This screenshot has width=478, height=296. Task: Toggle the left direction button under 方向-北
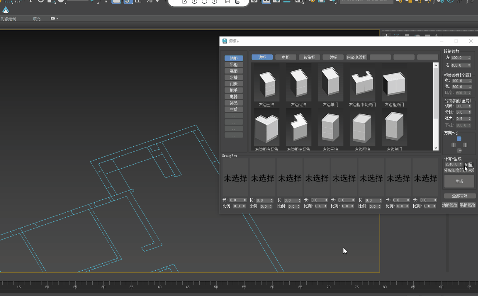point(453,145)
